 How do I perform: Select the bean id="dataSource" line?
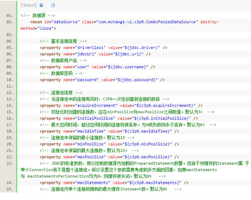tap(125, 22)
